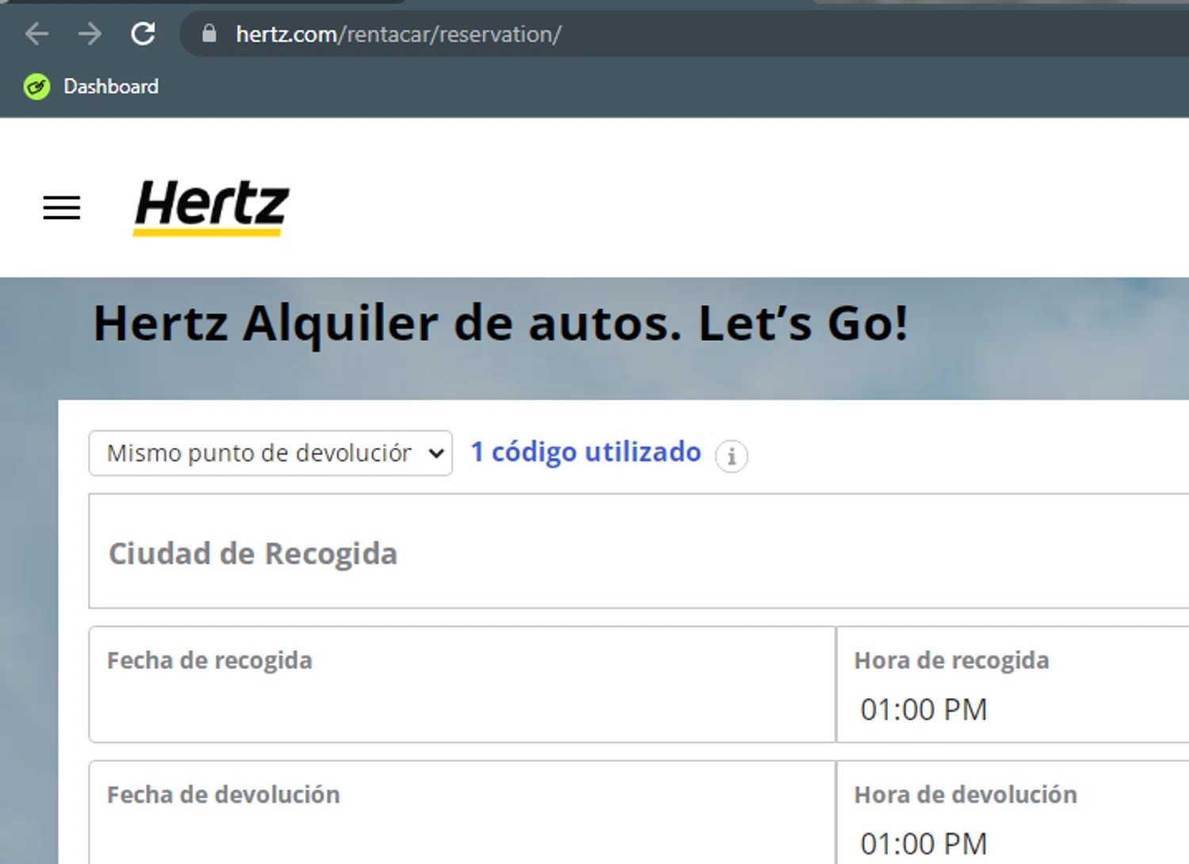Open the Dashboard bookmark
The image size is (1189, 864).
coord(91,86)
